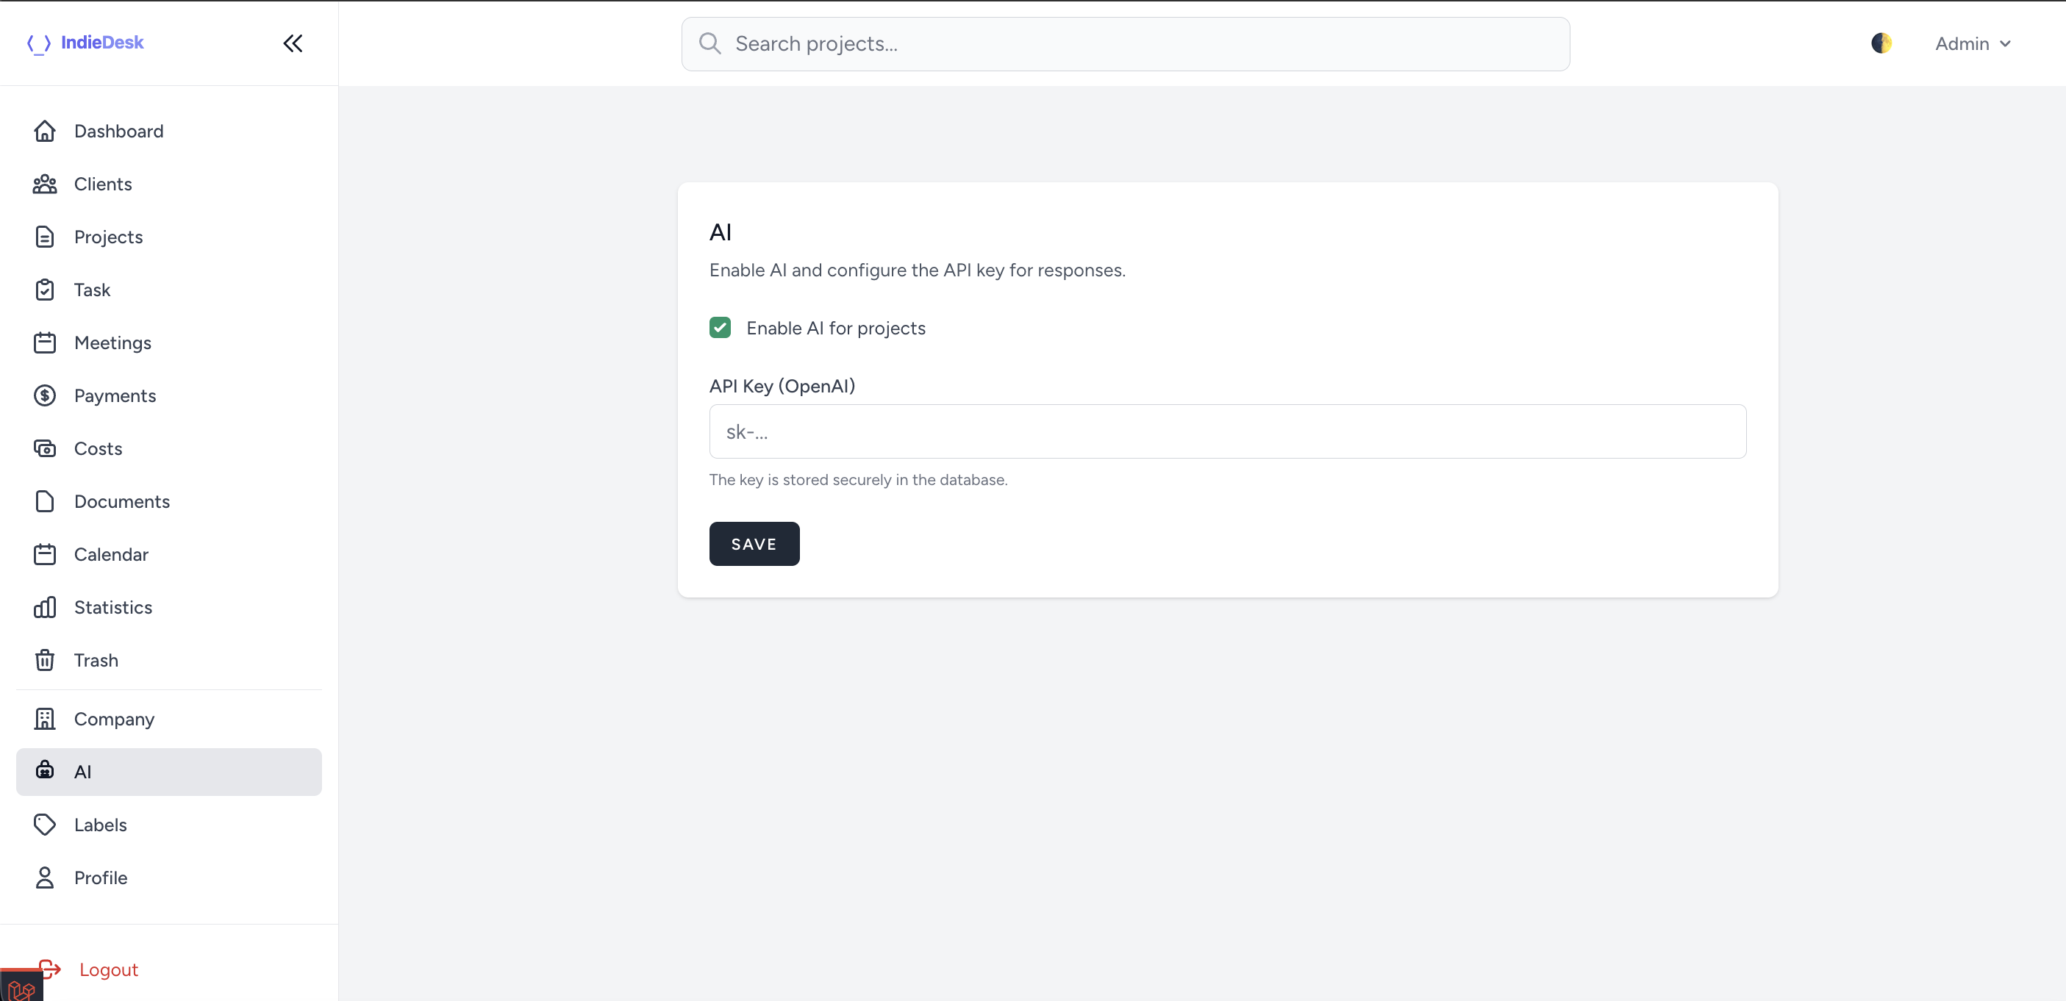The image size is (2066, 1001).
Task: Uncheck Enable AI for projects checkbox
Action: click(719, 327)
